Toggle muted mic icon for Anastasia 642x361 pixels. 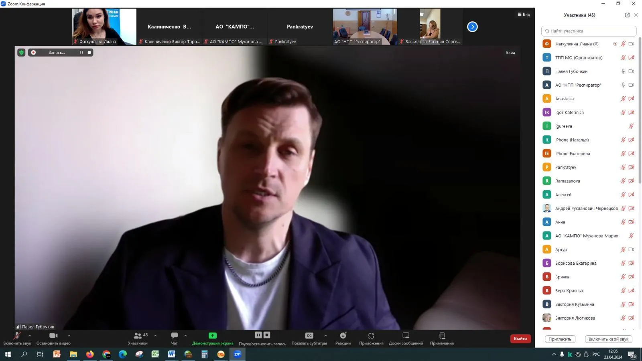[623, 99]
